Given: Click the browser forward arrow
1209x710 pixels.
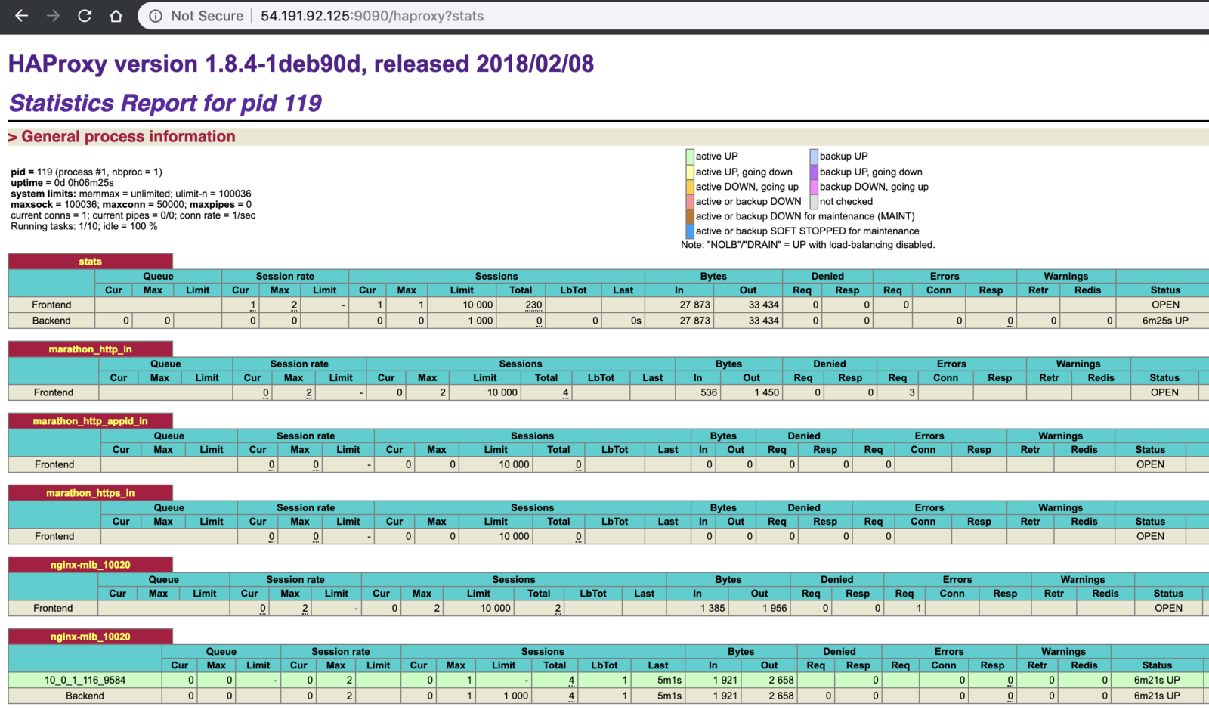Looking at the screenshot, I should coord(53,16).
